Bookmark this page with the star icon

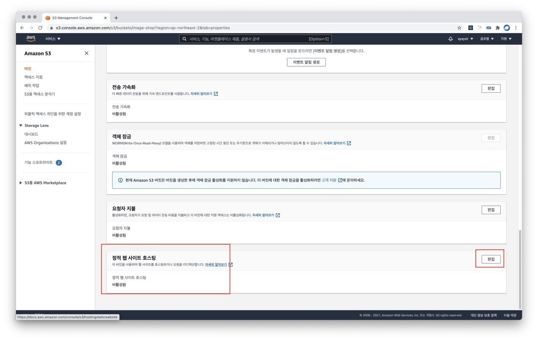(x=459, y=28)
